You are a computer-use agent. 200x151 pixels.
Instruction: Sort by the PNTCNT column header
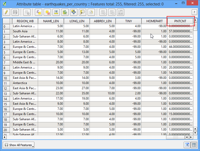point(180,21)
